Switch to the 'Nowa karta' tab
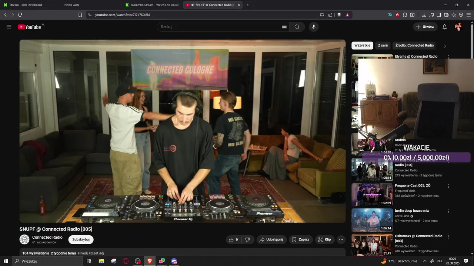The image size is (474, 266). [x=91, y=5]
